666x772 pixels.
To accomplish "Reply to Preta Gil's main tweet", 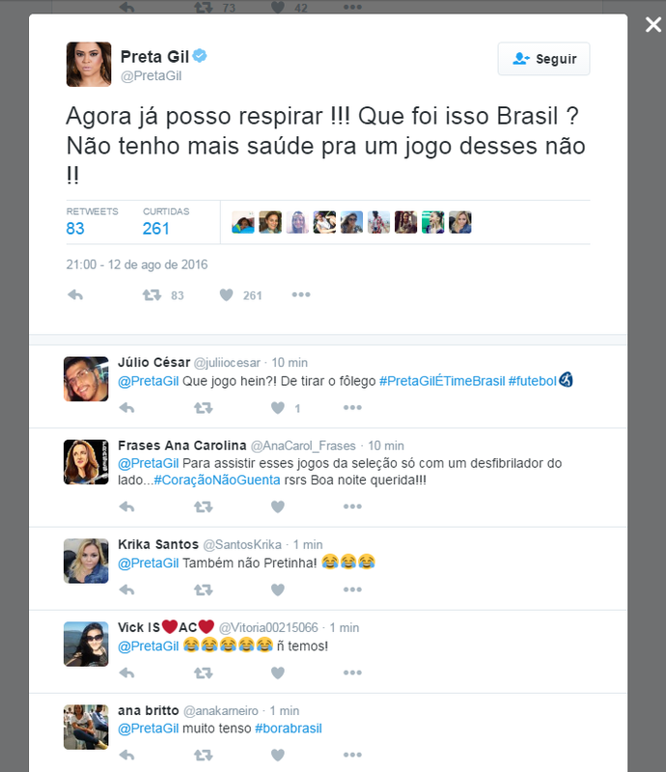I will [x=75, y=295].
